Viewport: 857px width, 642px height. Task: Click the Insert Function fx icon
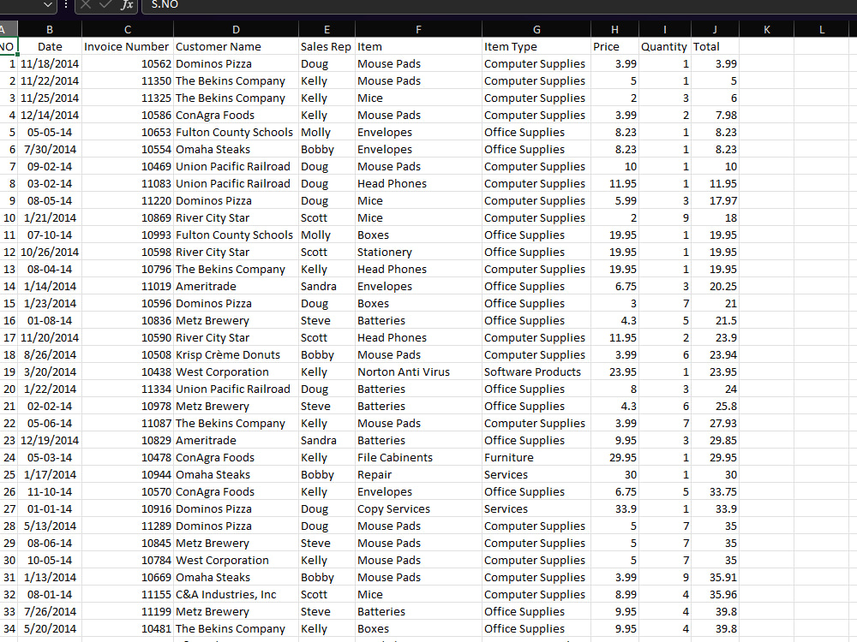[x=126, y=5]
